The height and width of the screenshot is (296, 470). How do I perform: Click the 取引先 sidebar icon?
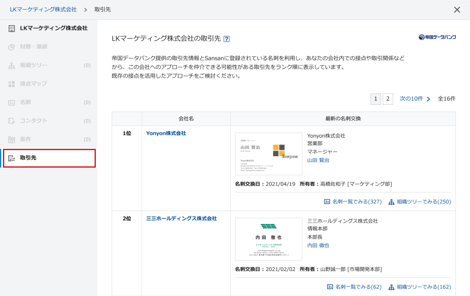click(x=12, y=158)
